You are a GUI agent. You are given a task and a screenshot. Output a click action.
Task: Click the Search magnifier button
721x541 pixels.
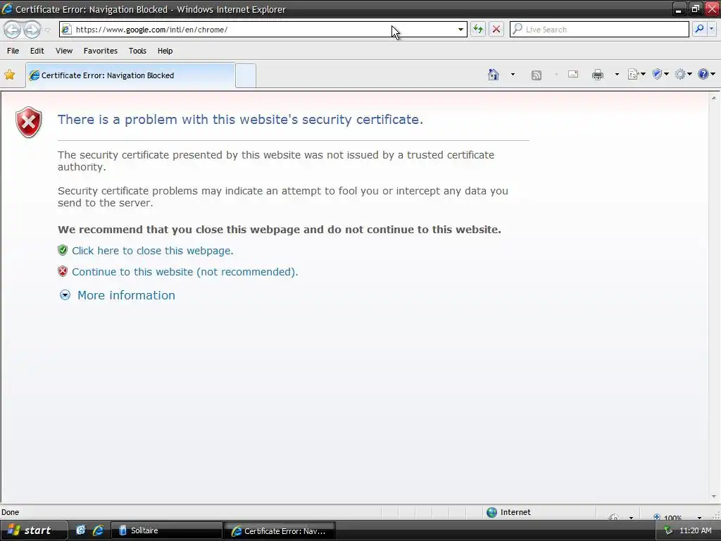tap(699, 29)
